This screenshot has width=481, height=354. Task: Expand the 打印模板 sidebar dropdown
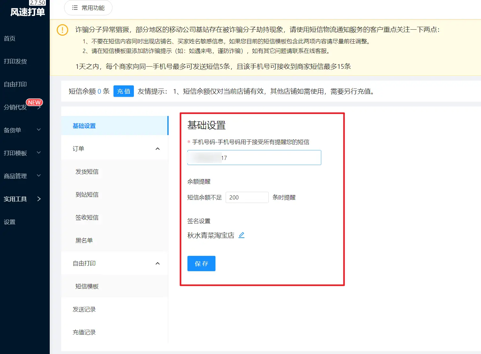[x=39, y=153]
